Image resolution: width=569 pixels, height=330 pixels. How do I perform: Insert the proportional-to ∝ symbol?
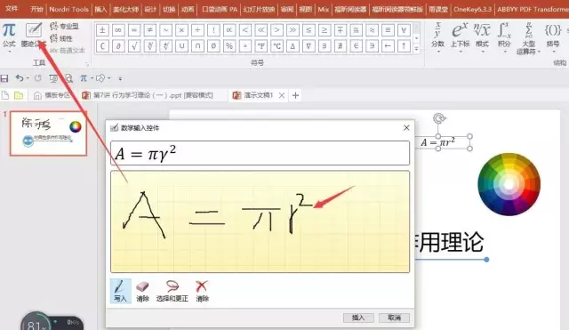229,30
